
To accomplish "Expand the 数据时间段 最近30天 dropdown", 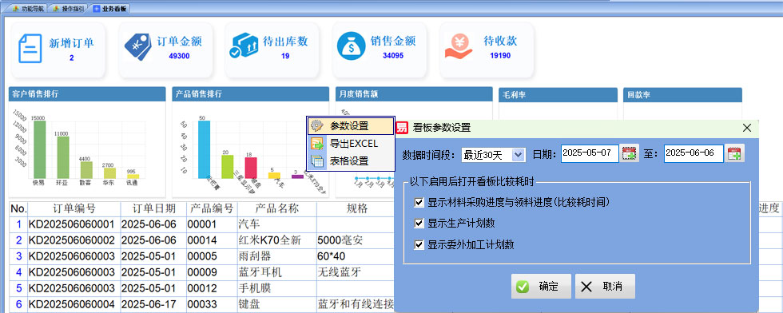I will [x=519, y=155].
